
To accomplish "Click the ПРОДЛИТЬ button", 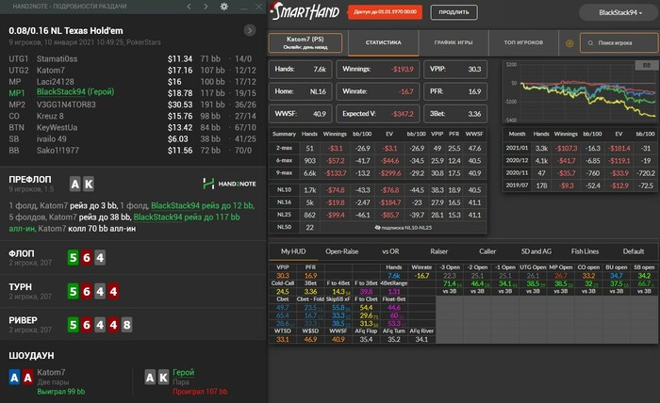I will [454, 12].
